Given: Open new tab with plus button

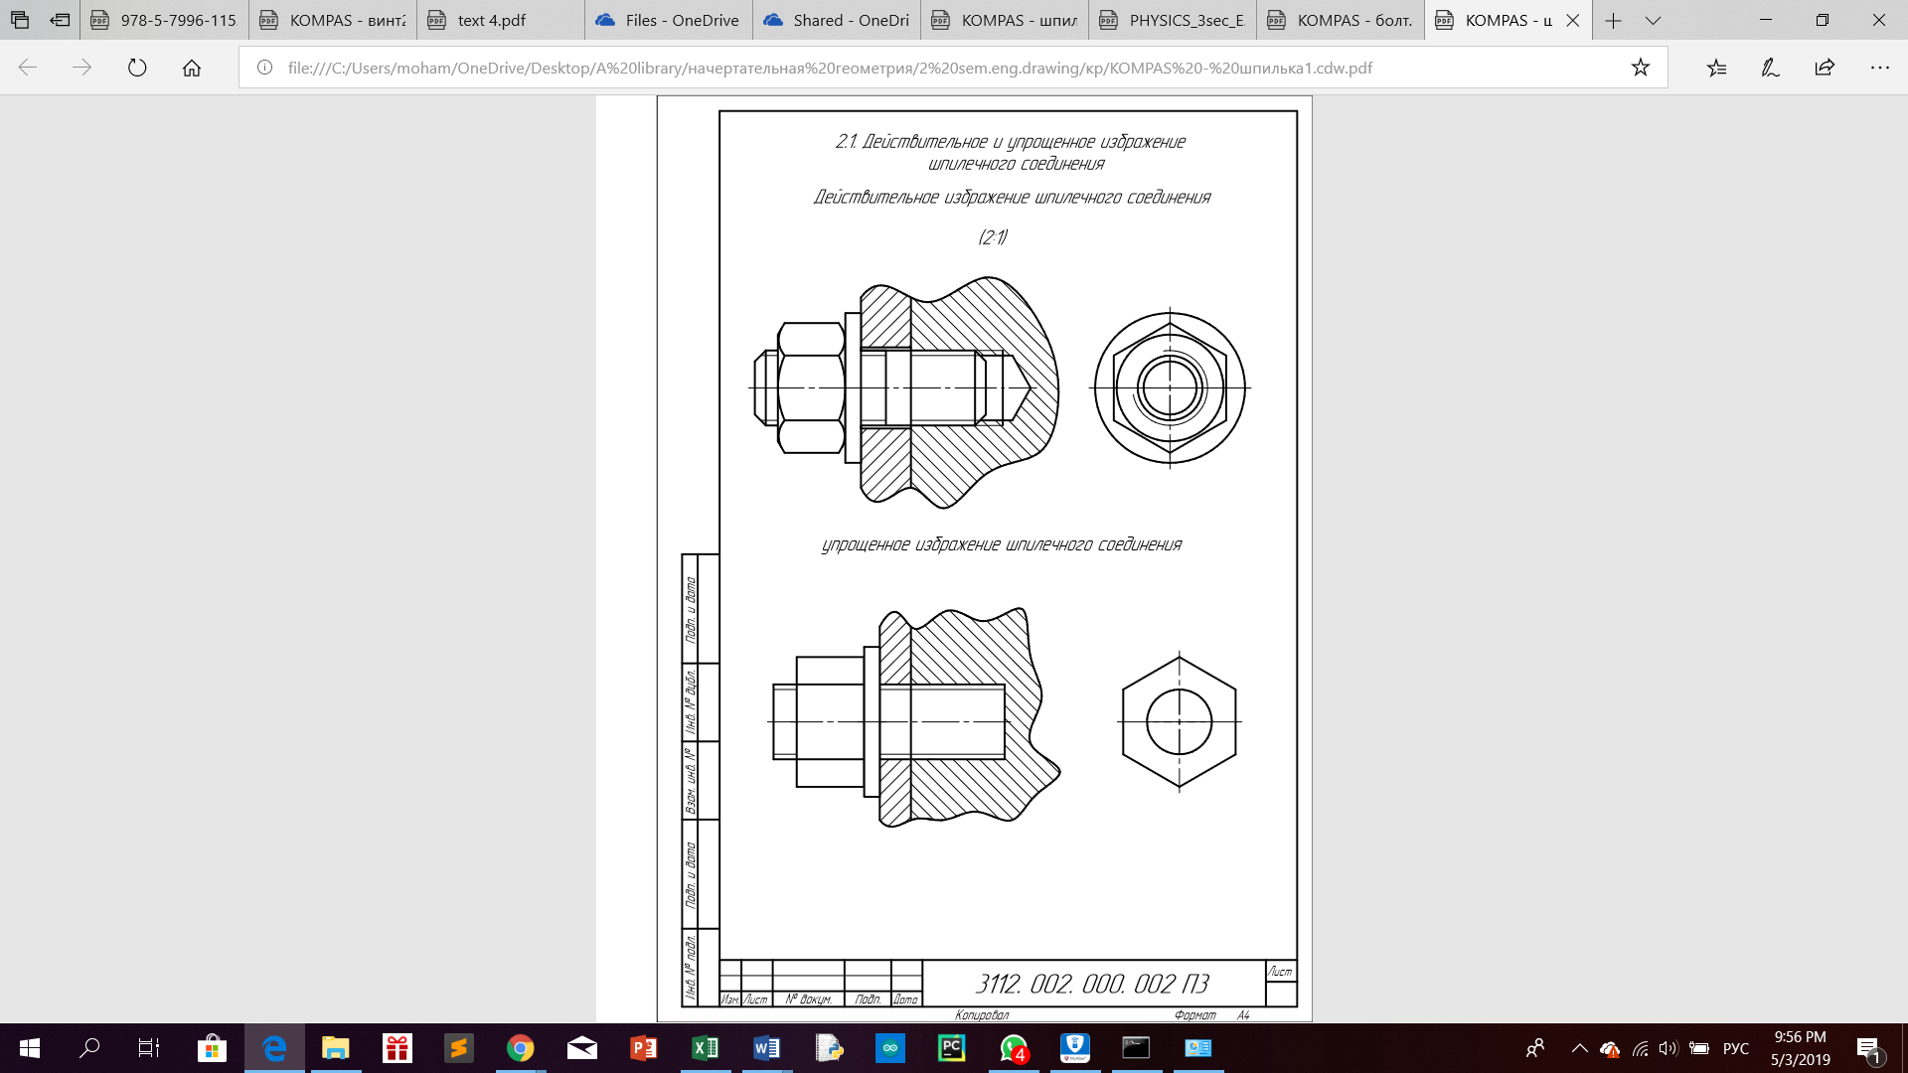Looking at the screenshot, I should pyautogui.click(x=1613, y=20).
